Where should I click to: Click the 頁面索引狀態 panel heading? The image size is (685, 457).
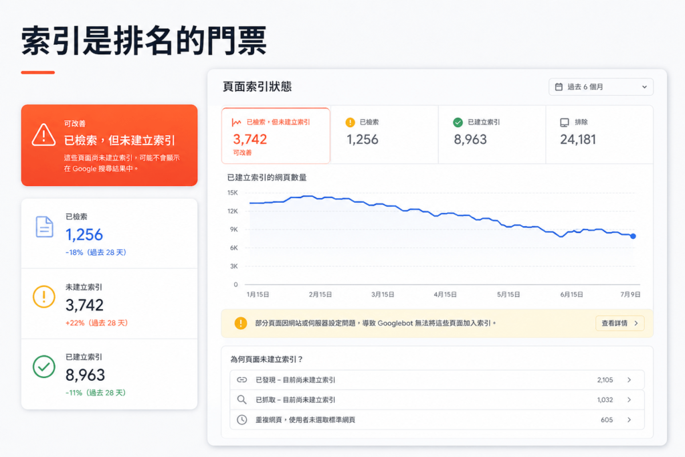257,86
